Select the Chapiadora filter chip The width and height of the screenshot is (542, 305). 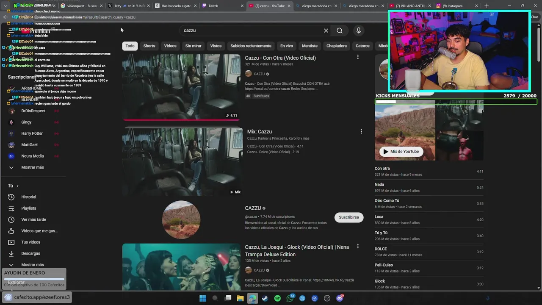click(337, 46)
